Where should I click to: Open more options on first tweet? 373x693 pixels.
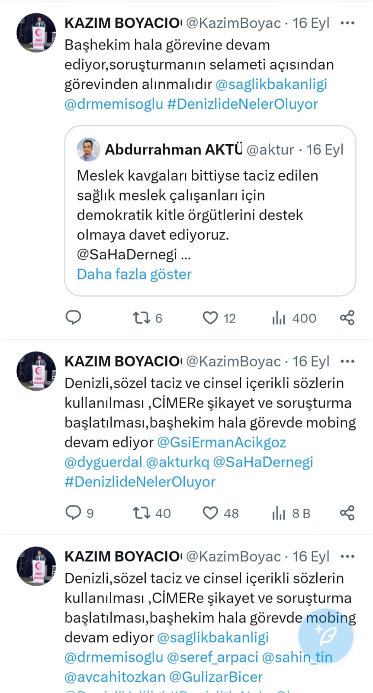tap(347, 23)
